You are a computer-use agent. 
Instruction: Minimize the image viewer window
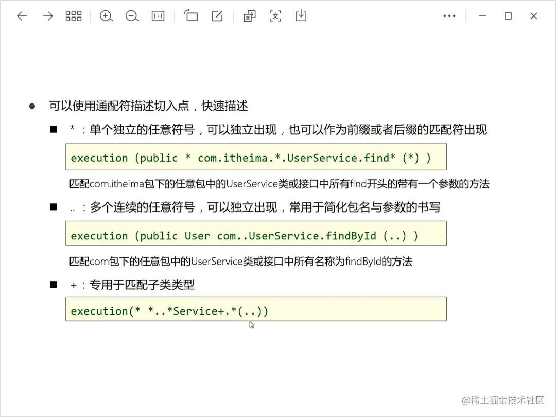tap(482, 16)
